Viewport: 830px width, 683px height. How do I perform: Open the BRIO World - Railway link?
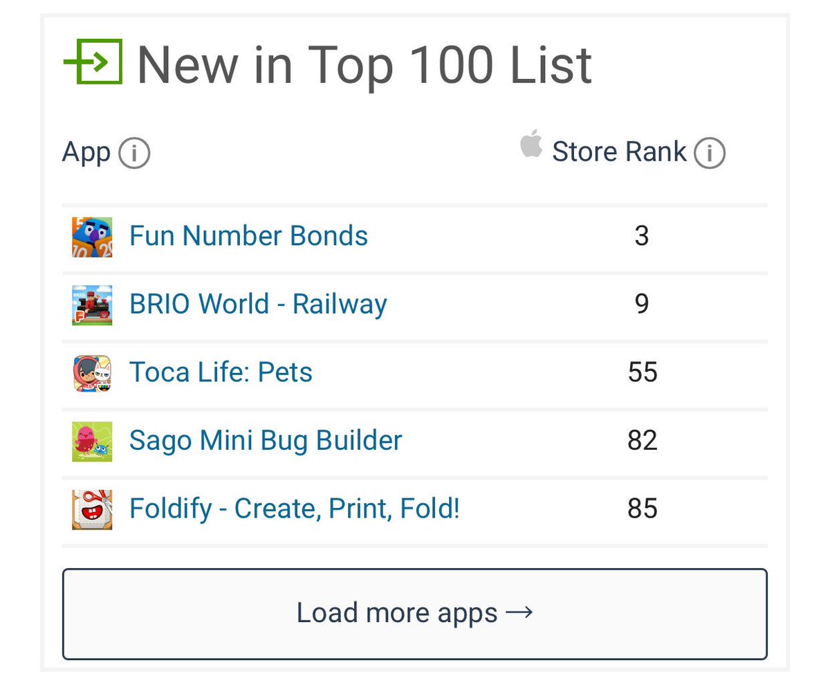pos(258,304)
